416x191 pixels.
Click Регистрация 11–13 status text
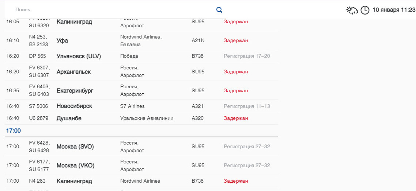247,106
